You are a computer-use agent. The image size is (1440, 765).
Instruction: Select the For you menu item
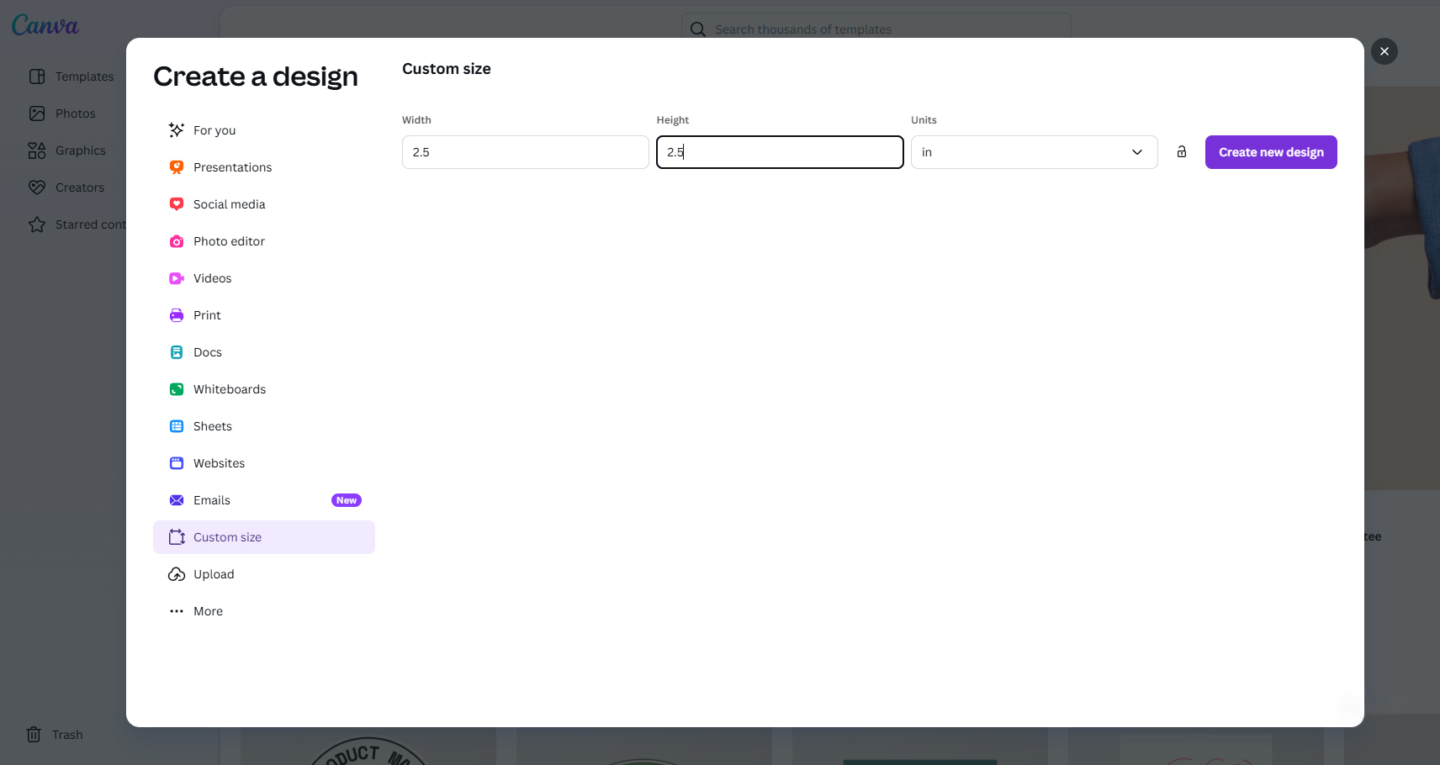[214, 130]
